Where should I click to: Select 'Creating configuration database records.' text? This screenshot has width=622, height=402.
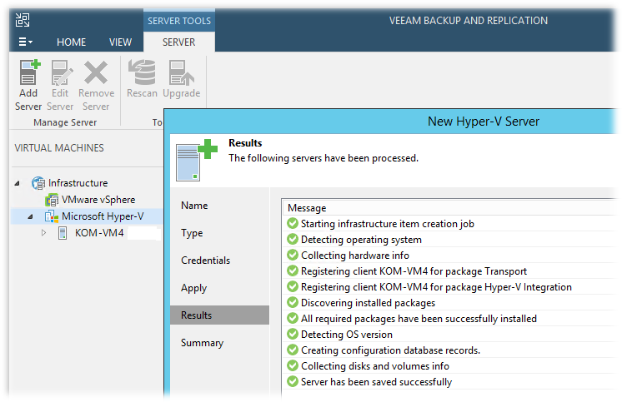391,350
